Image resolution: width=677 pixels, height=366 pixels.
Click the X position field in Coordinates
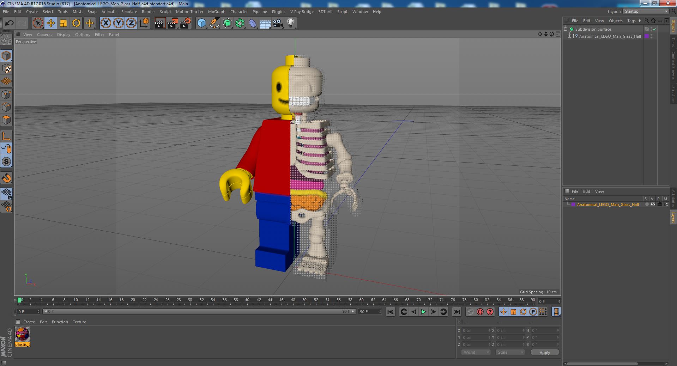477,330
